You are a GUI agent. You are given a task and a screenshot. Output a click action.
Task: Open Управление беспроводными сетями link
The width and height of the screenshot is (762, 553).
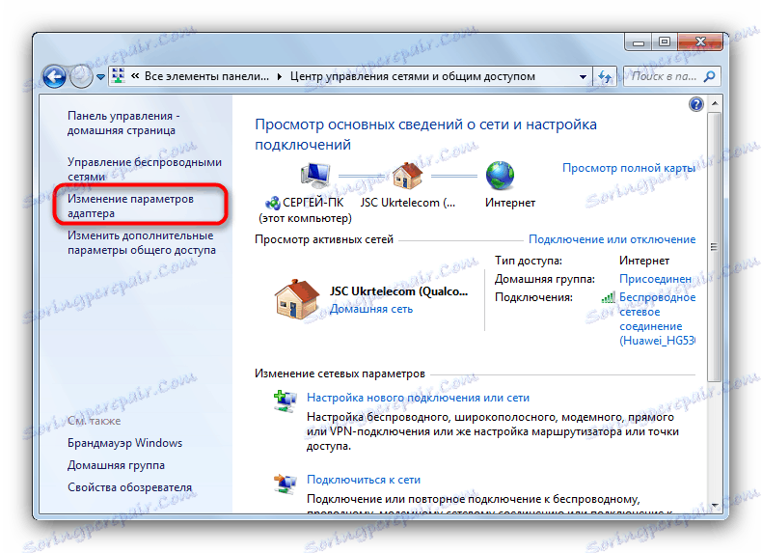[x=145, y=169]
